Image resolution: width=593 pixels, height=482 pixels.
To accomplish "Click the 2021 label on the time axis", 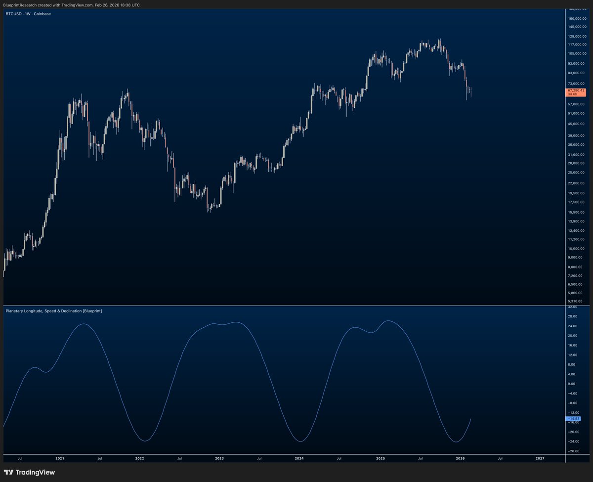I will point(60,458).
